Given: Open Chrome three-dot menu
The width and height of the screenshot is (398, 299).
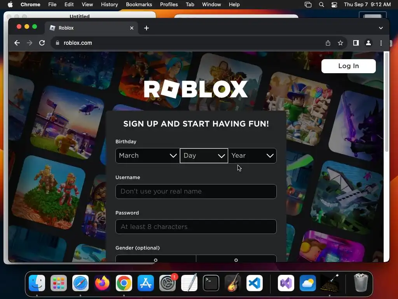Looking at the screenshot, I should 381,43.
